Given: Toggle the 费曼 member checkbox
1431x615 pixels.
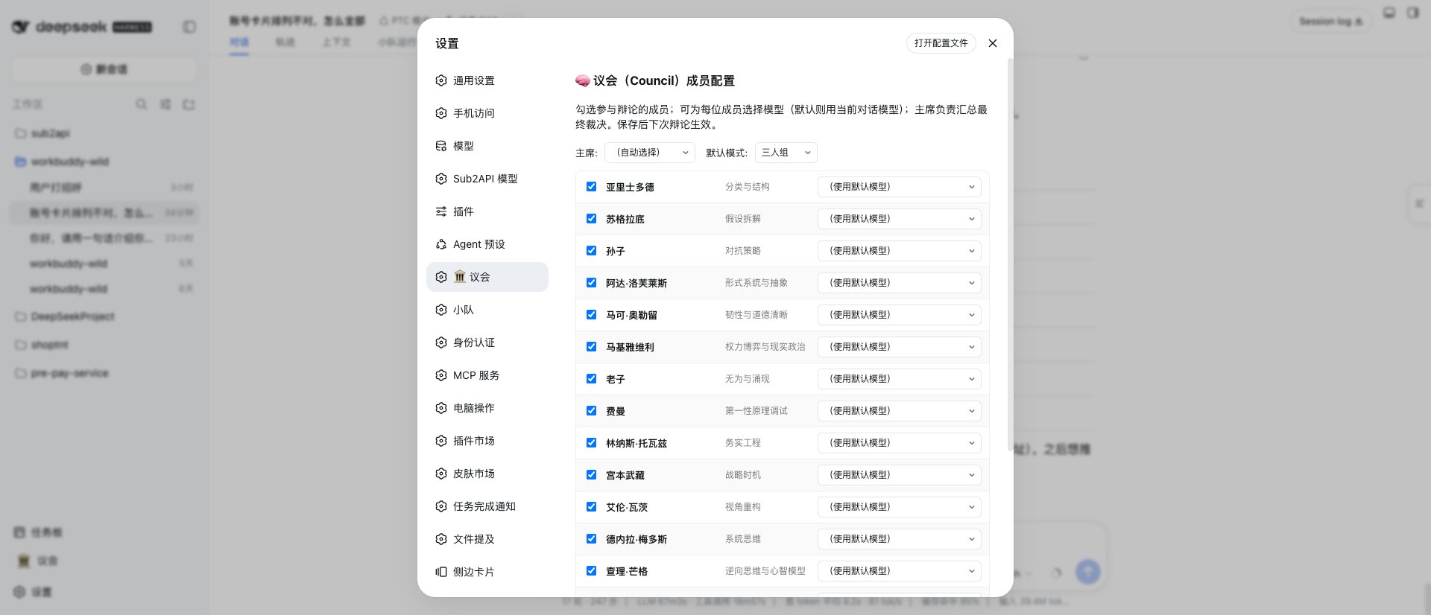Looking at the screenshot, I should pyautogui.click(x=591, y=411).
